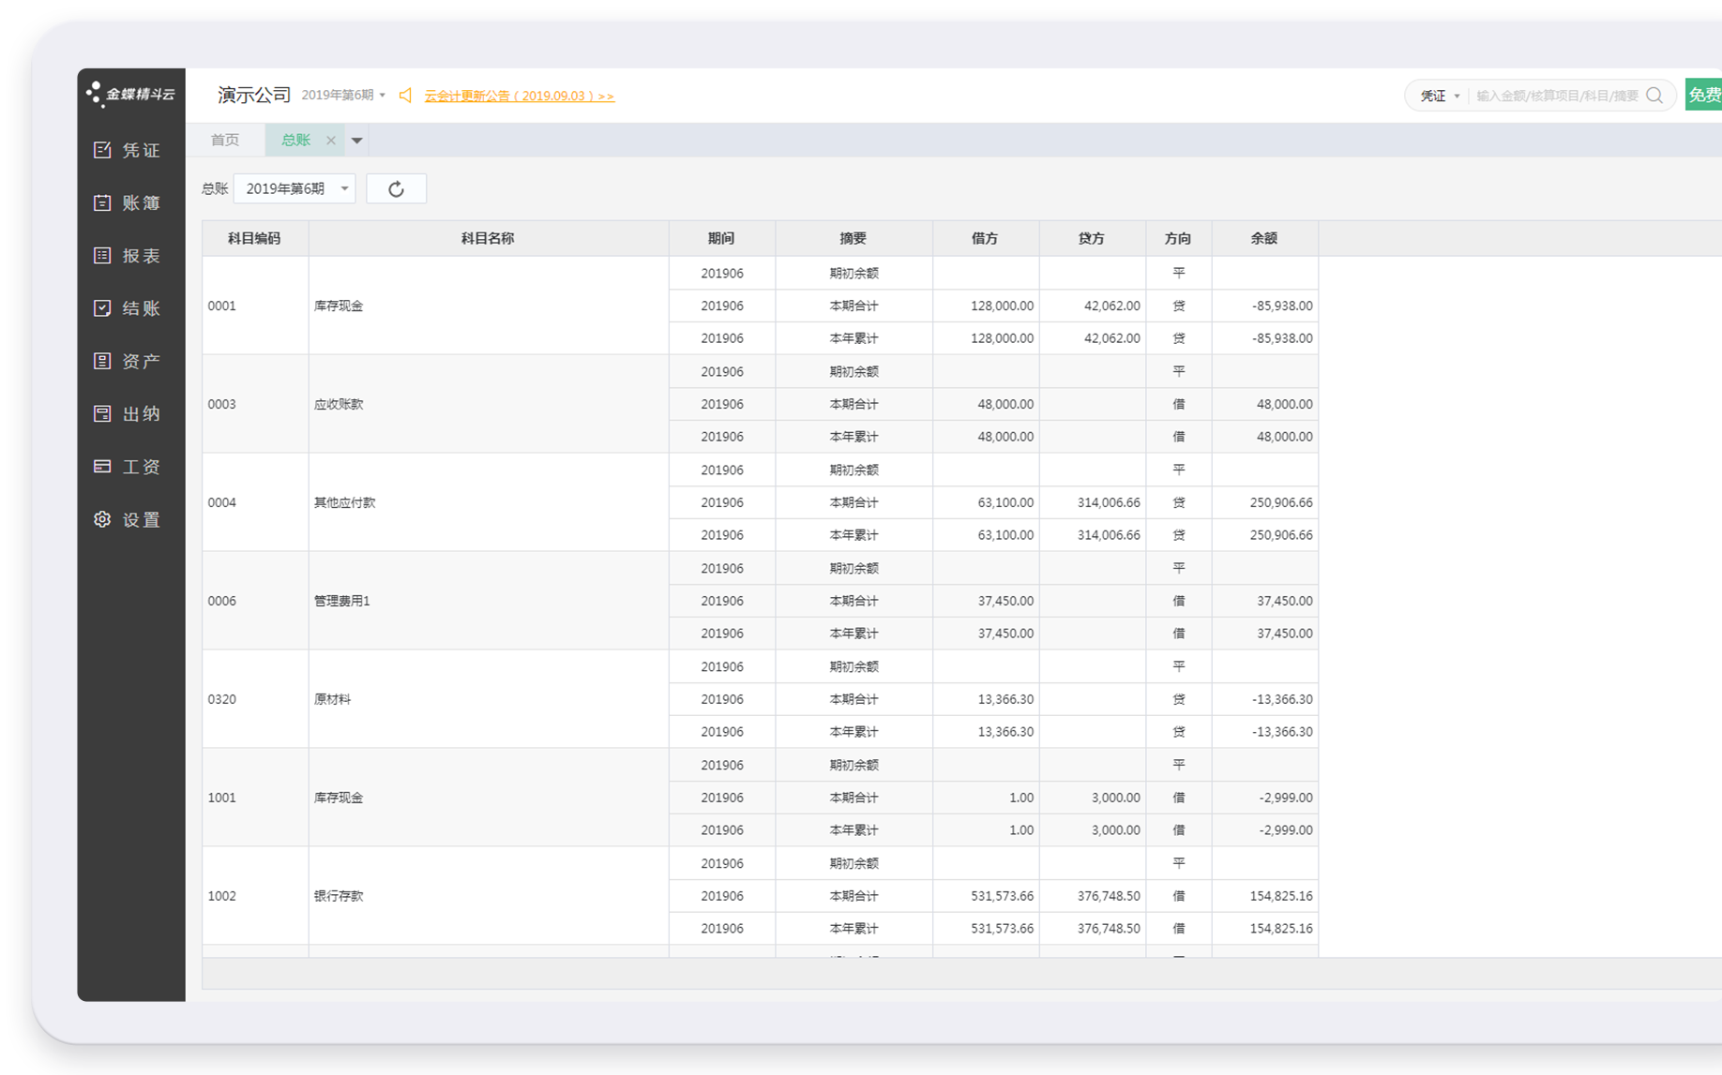
Task: Open the 凭证 voucher module icon
Action: [102, 150]
